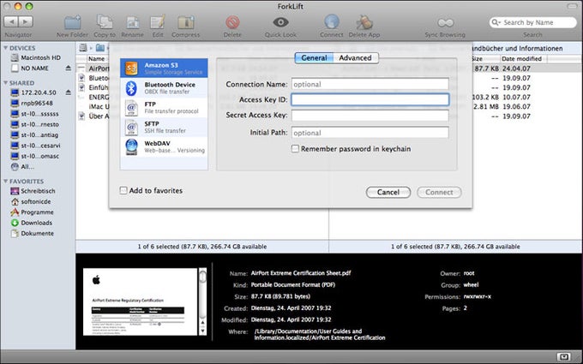
Task: Go forward with Navigator right arrow
Action: coord(25,22)
